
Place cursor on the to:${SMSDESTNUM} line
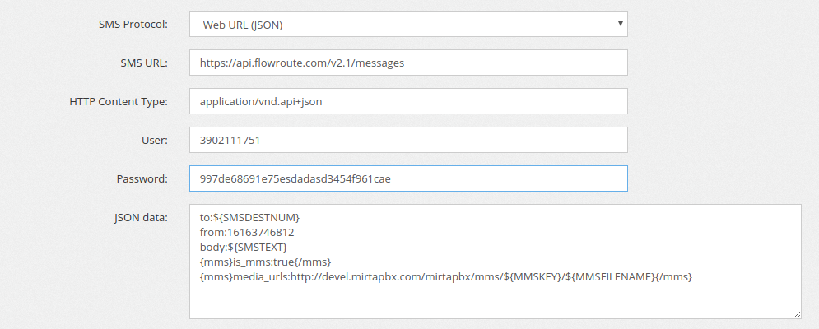[244, 217]
